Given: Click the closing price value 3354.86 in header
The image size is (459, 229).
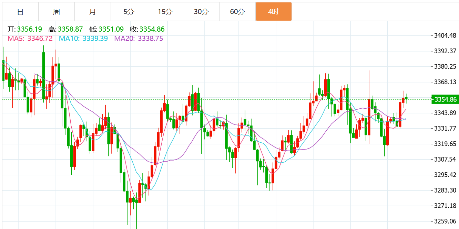Looking at the screenshot, I should [x=152, y=29].
